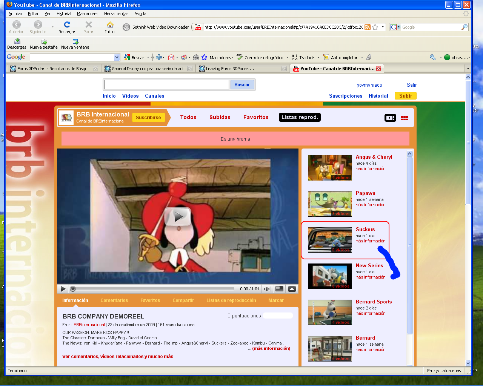Select the Compartir tab under the video
The width and height of the screenshot is (483, 386).
tap(183, 300)
